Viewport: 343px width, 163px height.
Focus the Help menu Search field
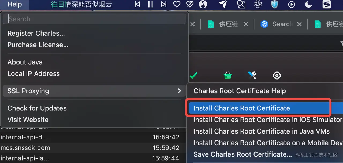click(x=94, y=19)
